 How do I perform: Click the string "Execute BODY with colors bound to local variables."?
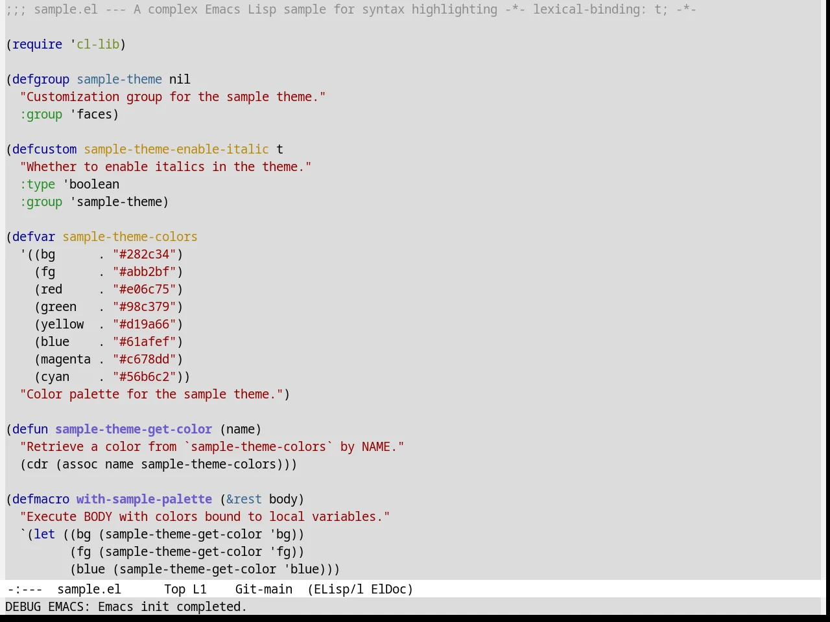[x=205, y=516]
